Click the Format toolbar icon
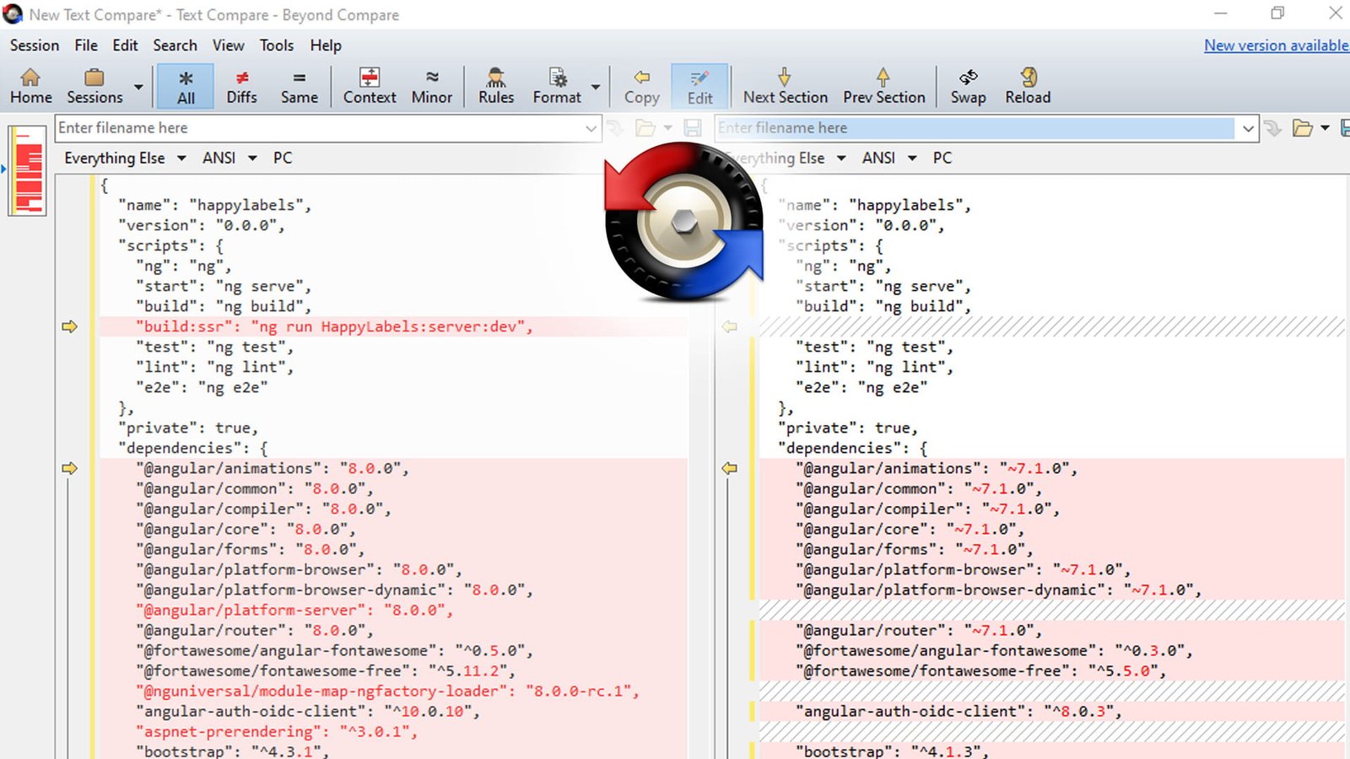The image size is (1350, 759). [557, 86]
